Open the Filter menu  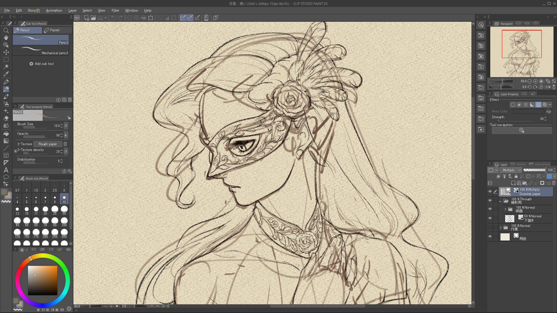pos(115,10)
